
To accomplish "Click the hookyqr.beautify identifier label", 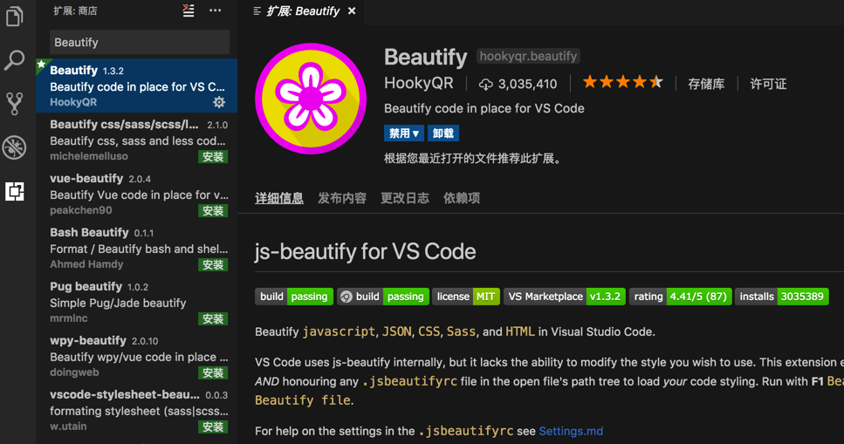I will point(528,56).
